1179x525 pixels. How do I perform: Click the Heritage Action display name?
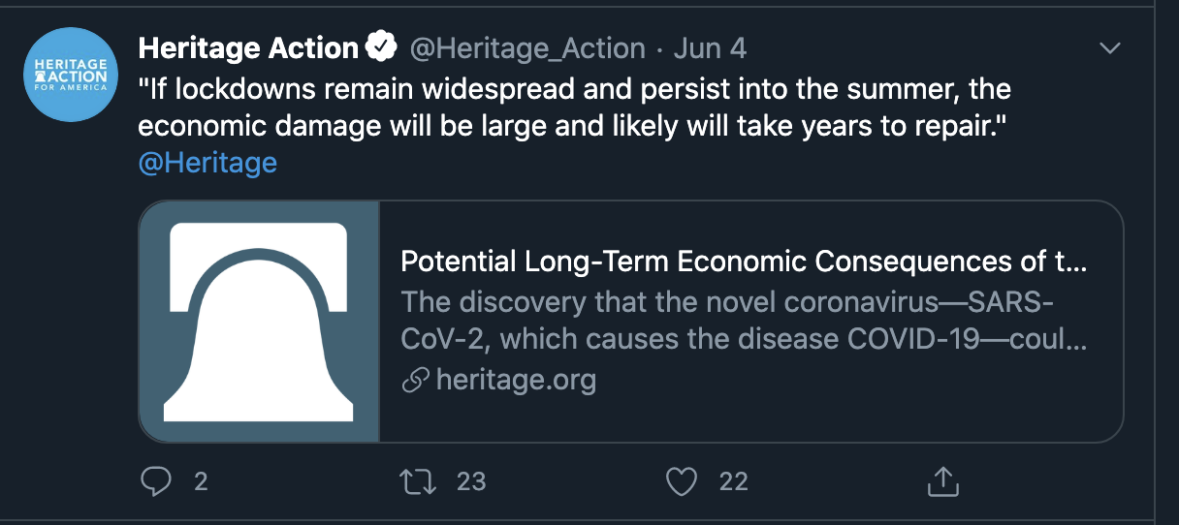pos(248,47)
